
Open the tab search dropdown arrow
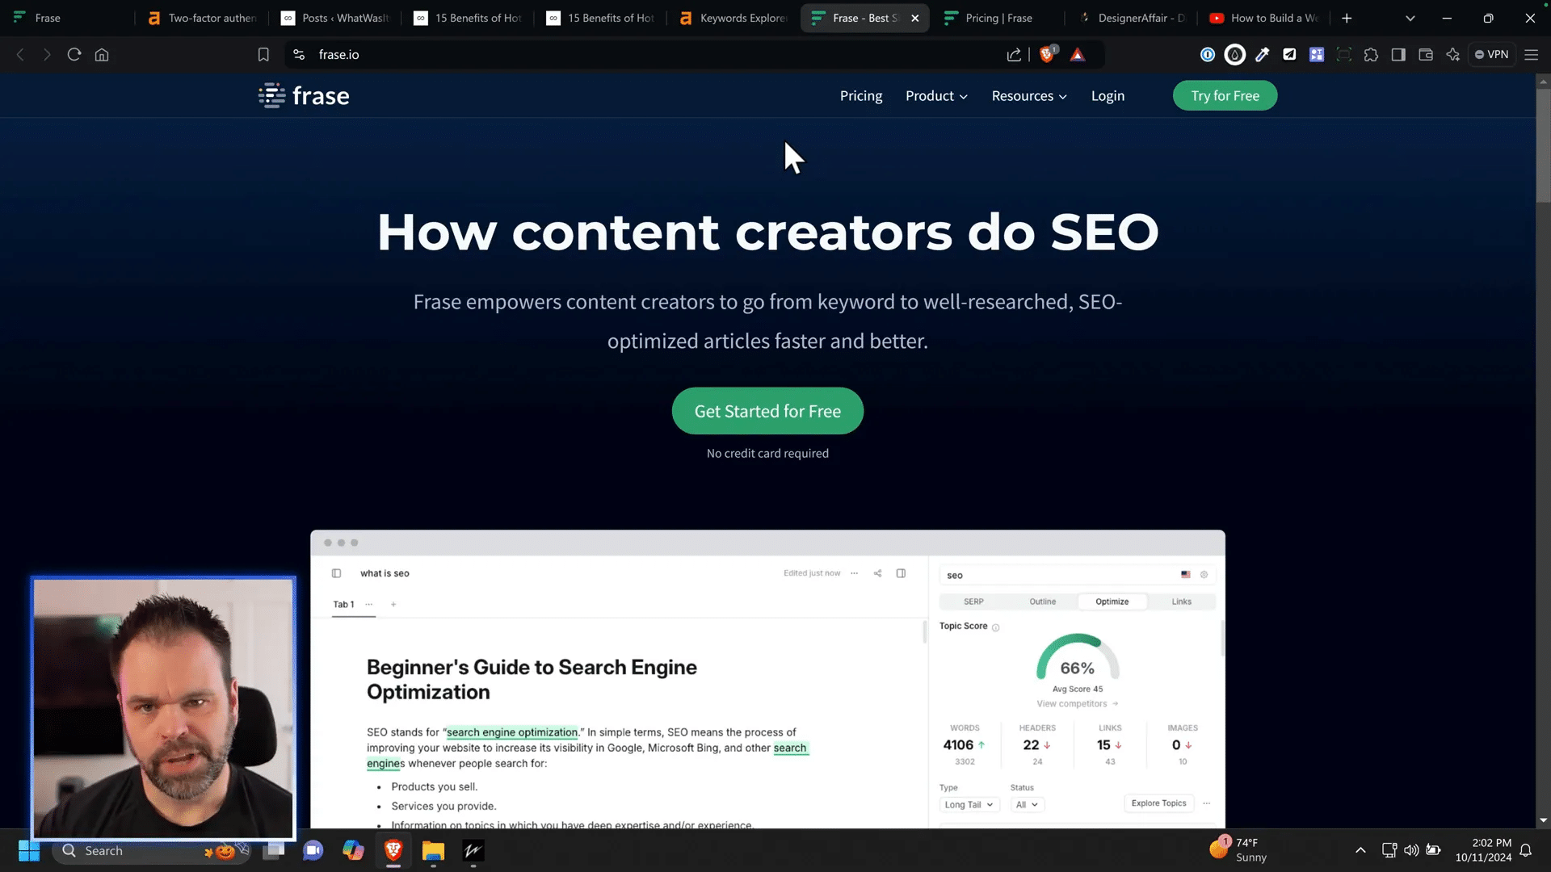pyautogui.click(x=1410, y=18)
